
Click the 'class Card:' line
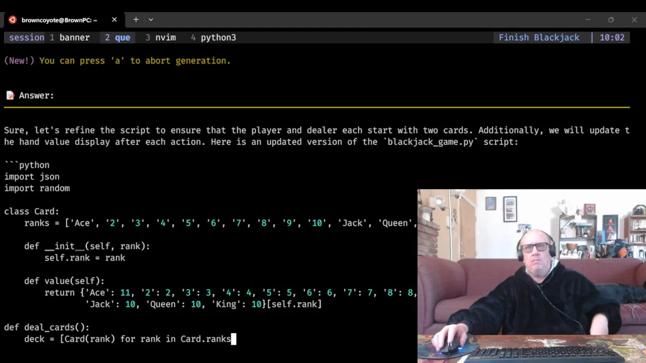[x=32, y=211]
